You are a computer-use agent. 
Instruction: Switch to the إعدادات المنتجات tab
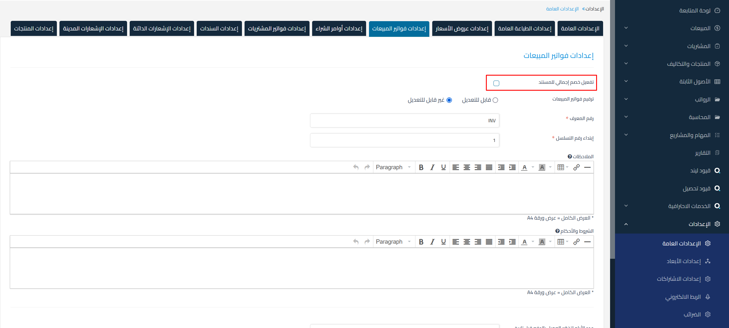pyautogui.click(x=34, y=28)
